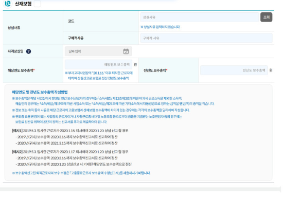Screen dimensions: 283x198
Task: Click the note '상실사유 입력하지 않습니다'
Action: (x=160, y=27)
